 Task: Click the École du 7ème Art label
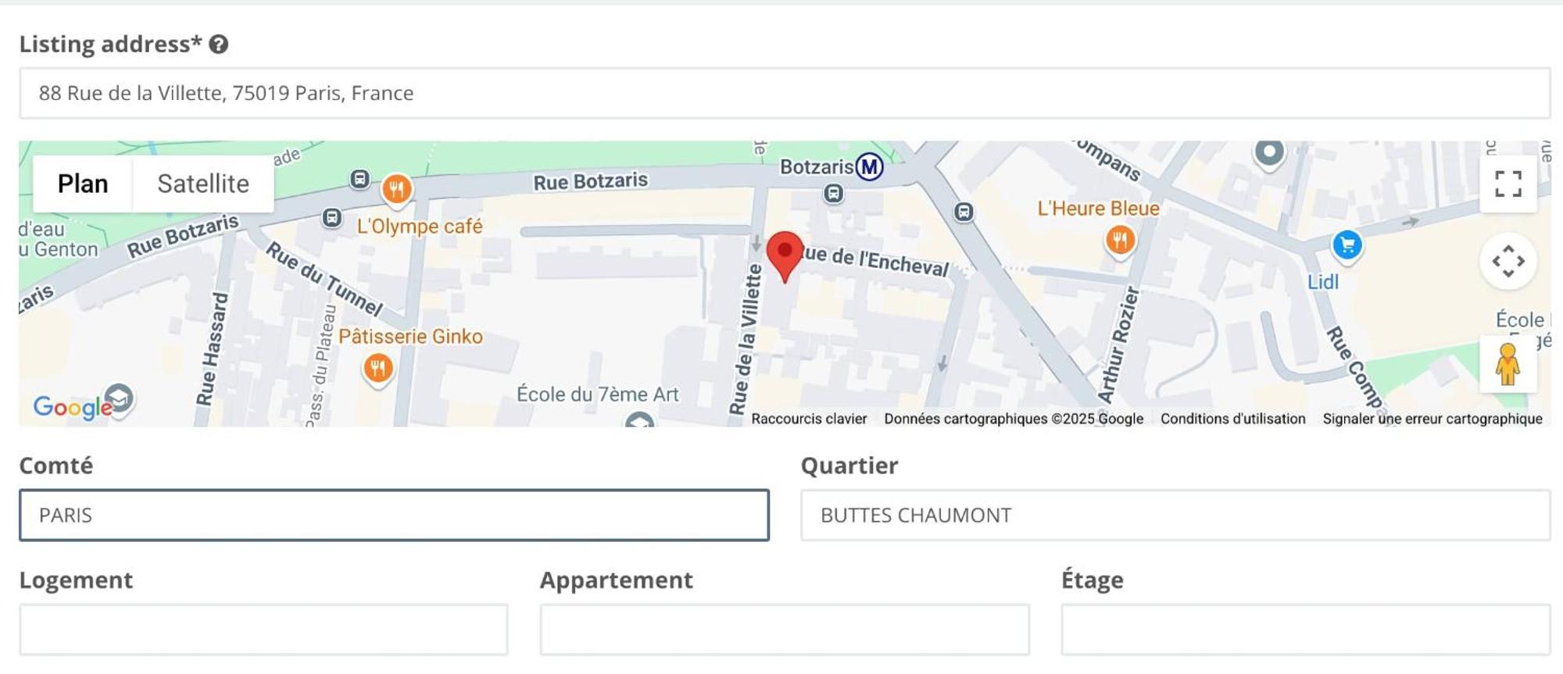[x=598, y=394]
